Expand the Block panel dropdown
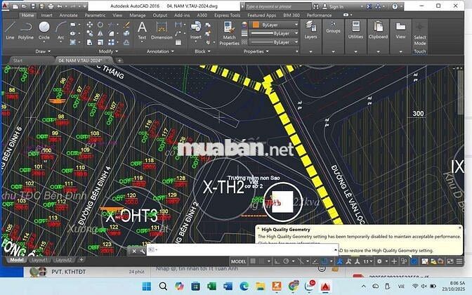The height and width of the screenshot is (295, 472). coord(202,51)
